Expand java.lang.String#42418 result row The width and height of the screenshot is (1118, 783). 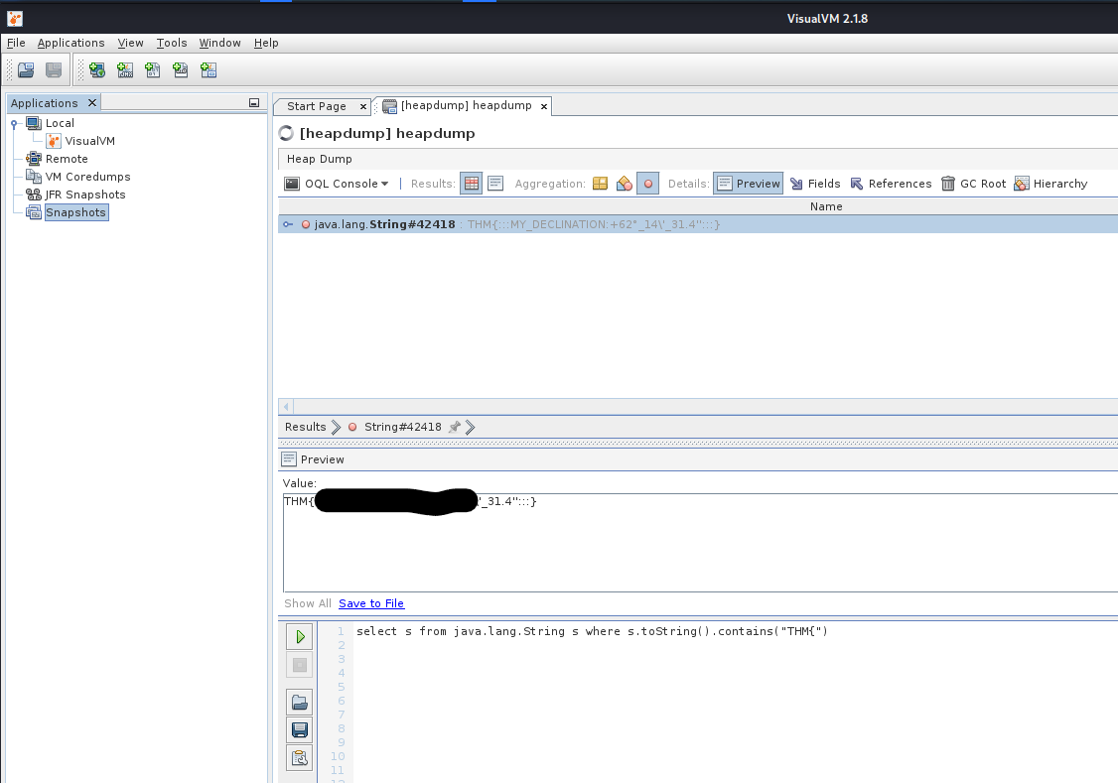point(288,224)
